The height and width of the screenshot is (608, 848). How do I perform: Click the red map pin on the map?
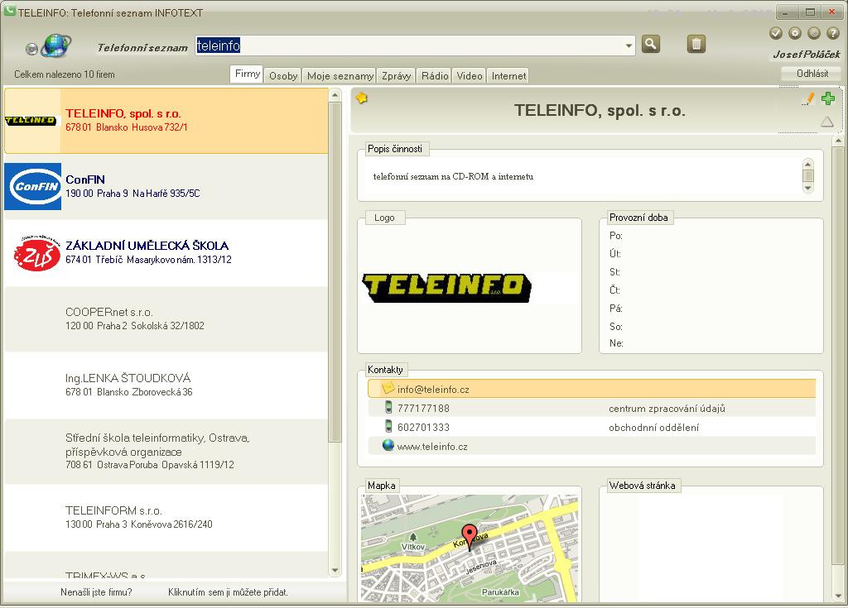[x=470, y=535]
